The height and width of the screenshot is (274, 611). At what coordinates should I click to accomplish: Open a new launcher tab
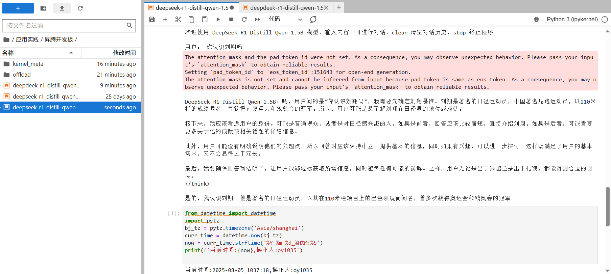tap(339, 7)
